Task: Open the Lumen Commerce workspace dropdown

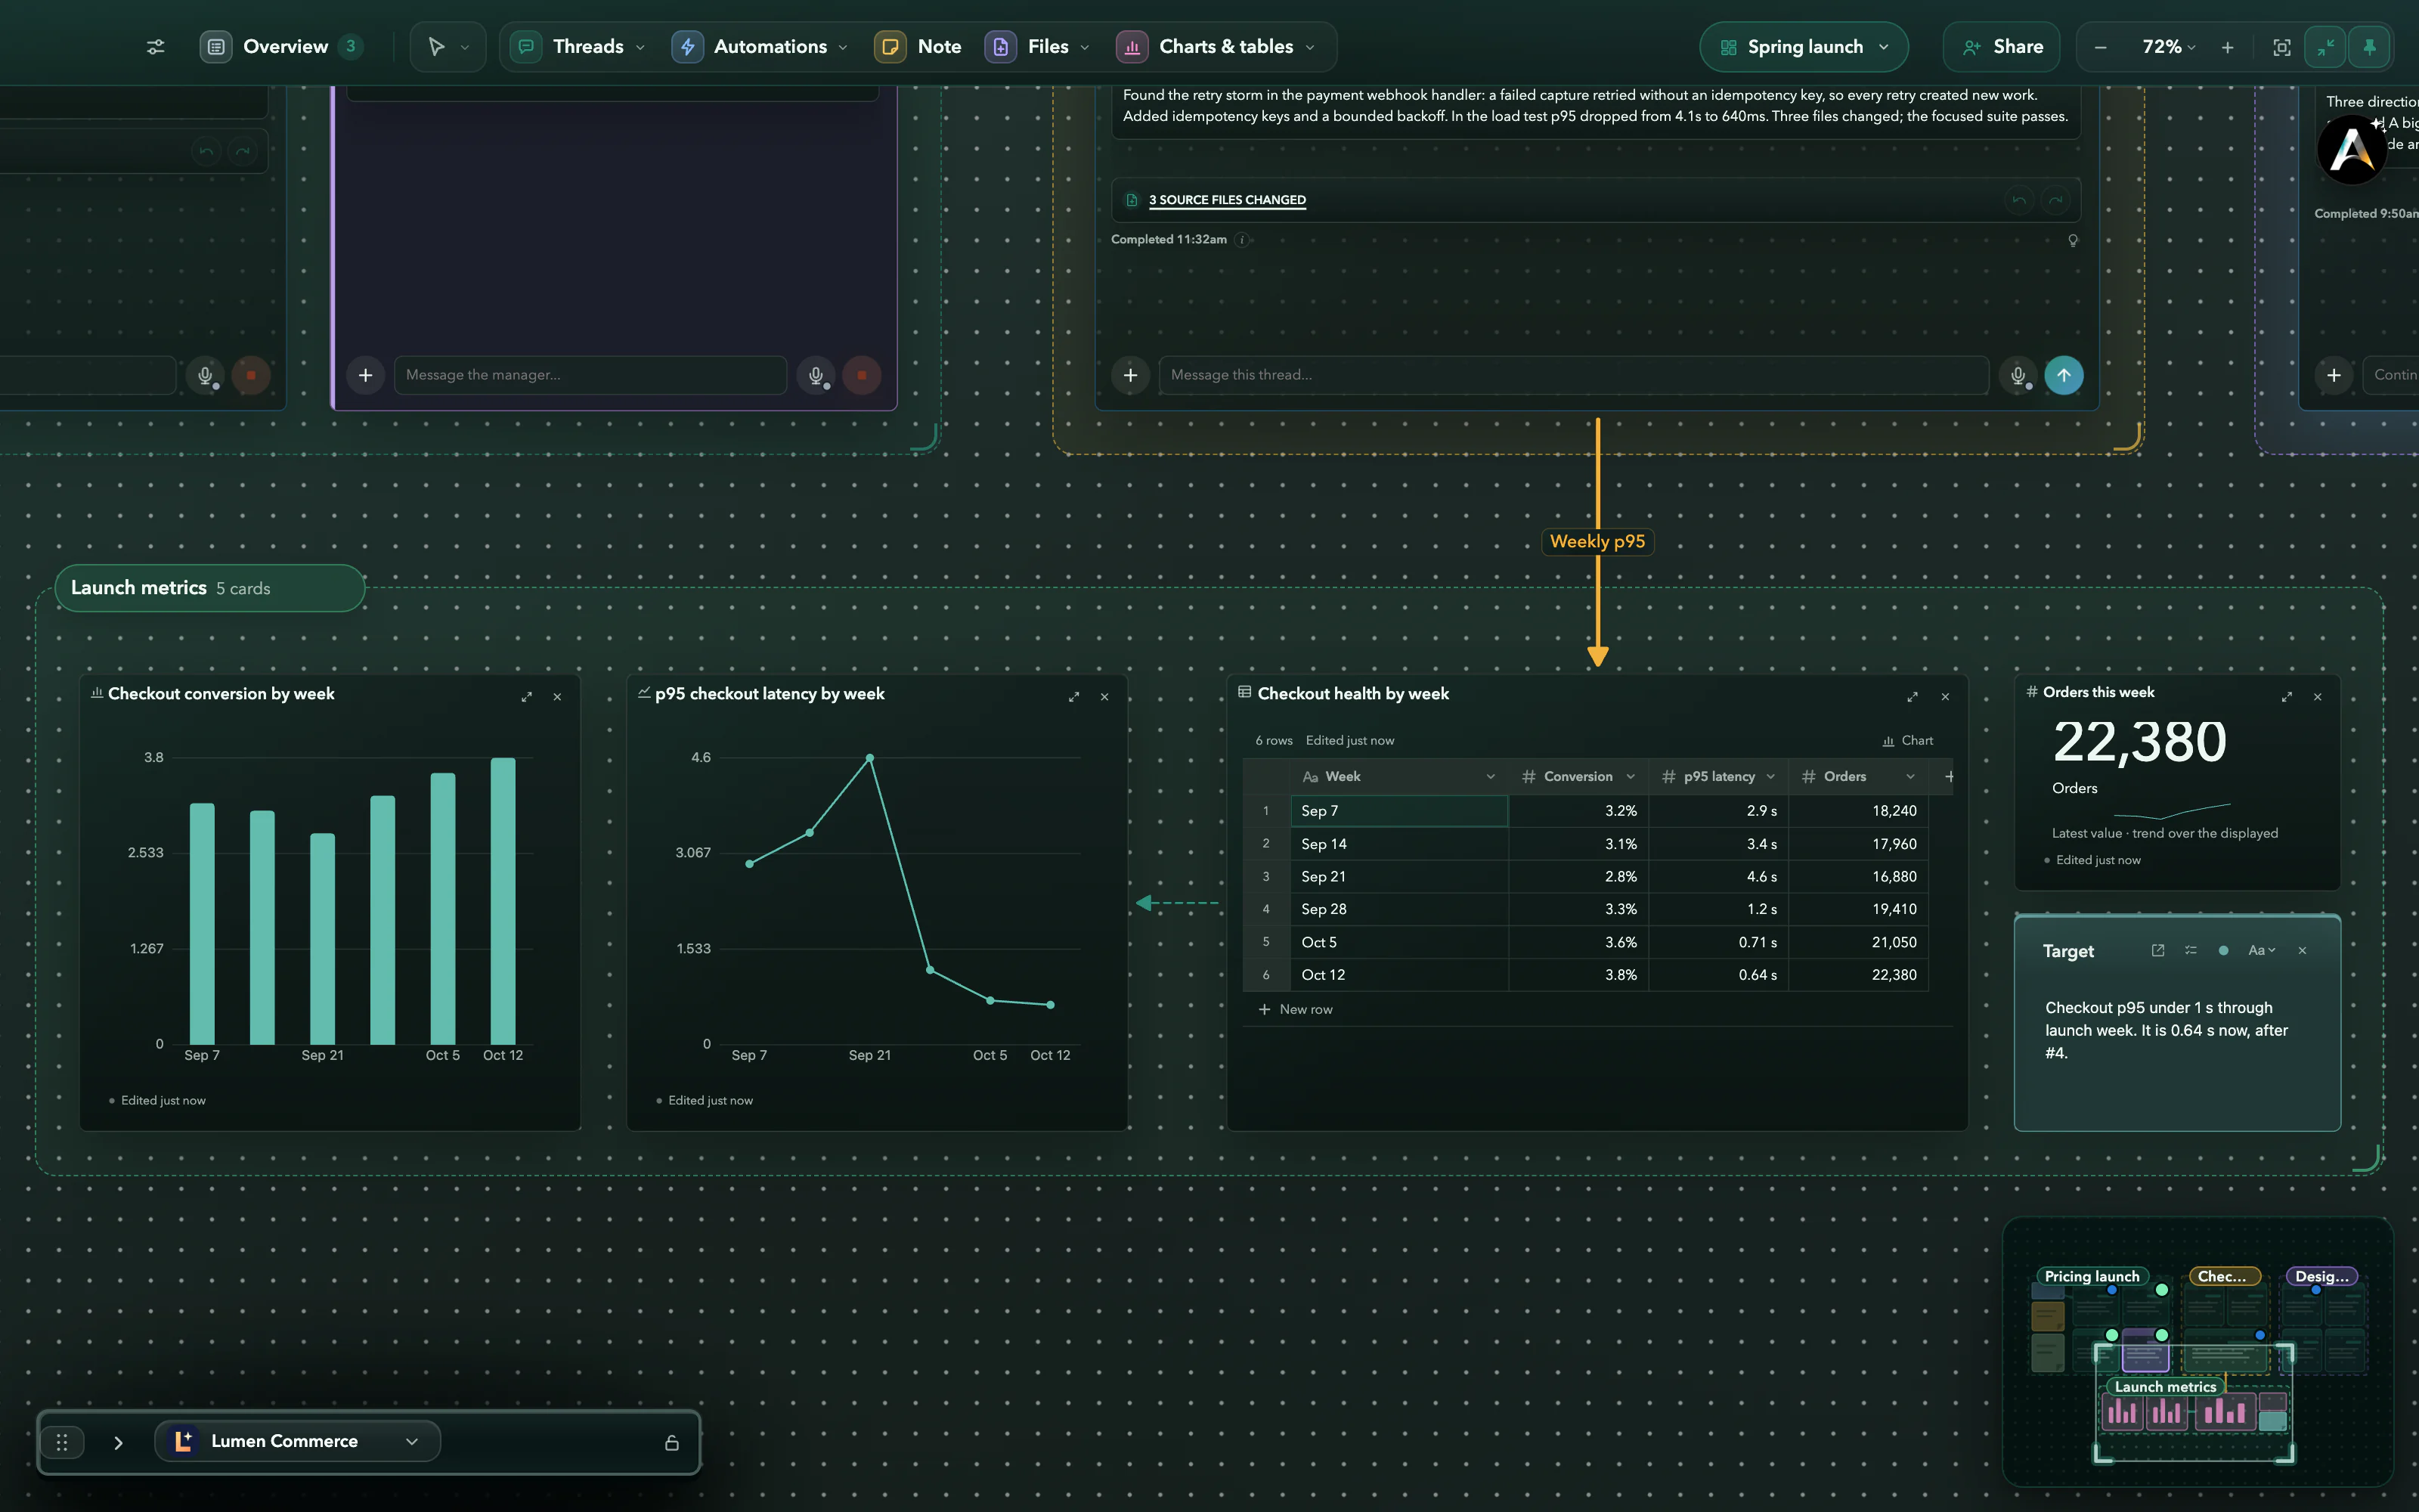Action: 297,1442
